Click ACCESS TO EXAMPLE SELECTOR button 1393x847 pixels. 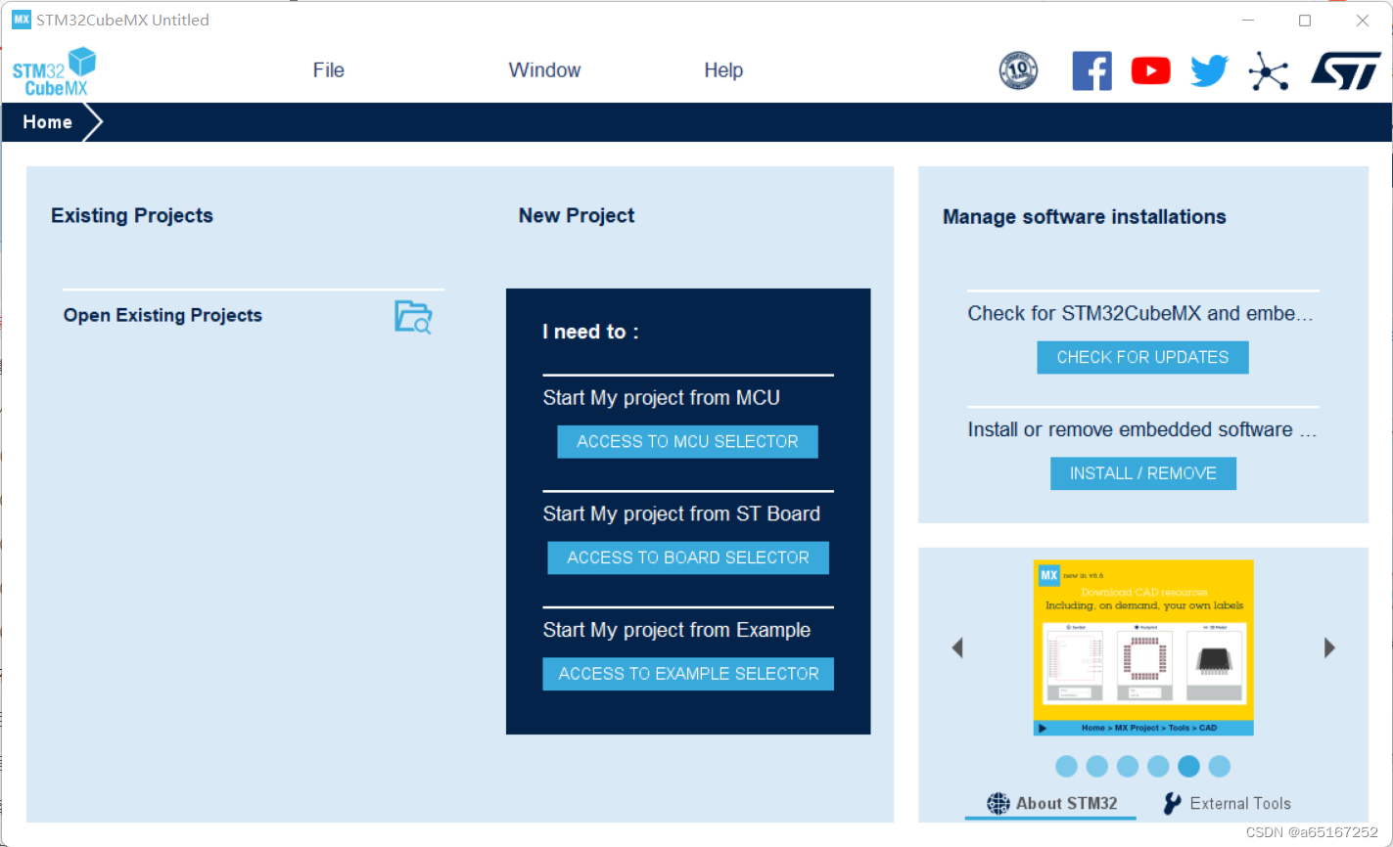point(688,674)
